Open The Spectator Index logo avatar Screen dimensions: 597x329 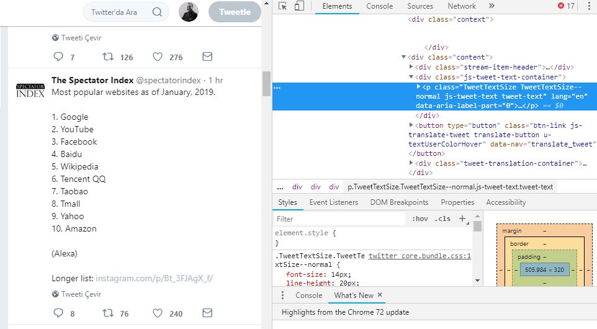[x=30, y=91]
